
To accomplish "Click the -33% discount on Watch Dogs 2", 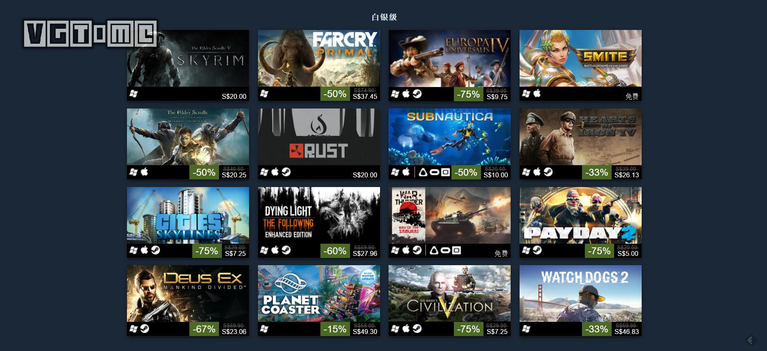I will click(597, 329).
